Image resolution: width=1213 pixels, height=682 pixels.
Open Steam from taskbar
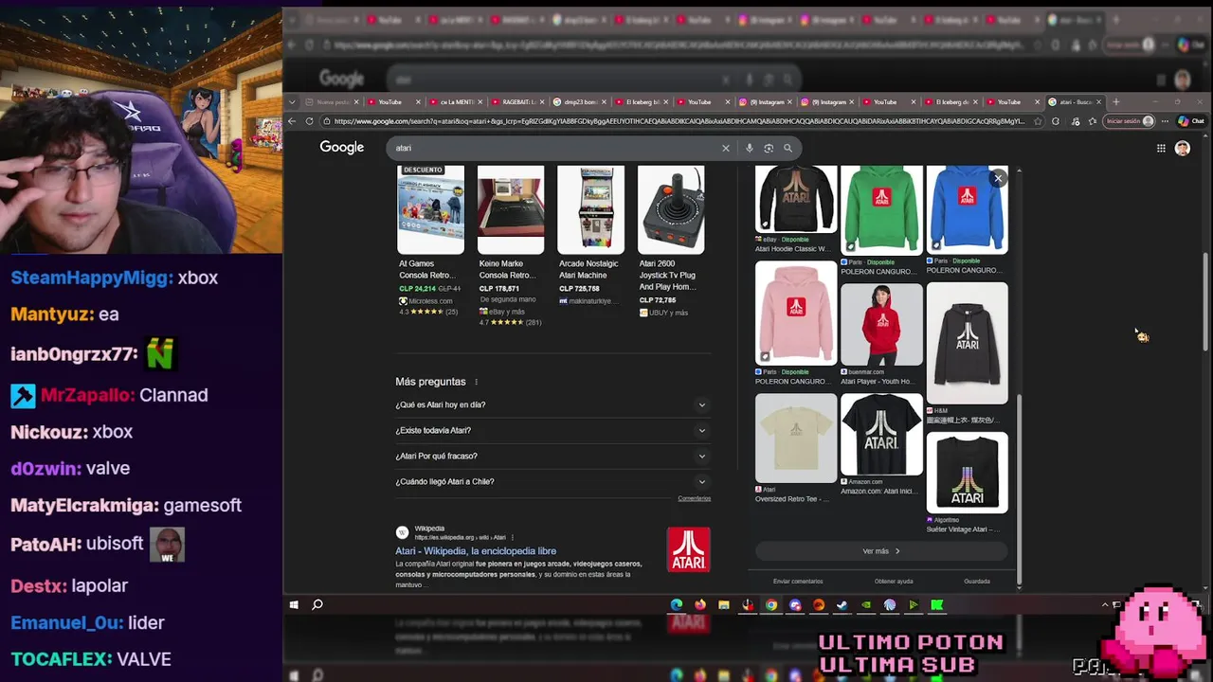(842, 604)
